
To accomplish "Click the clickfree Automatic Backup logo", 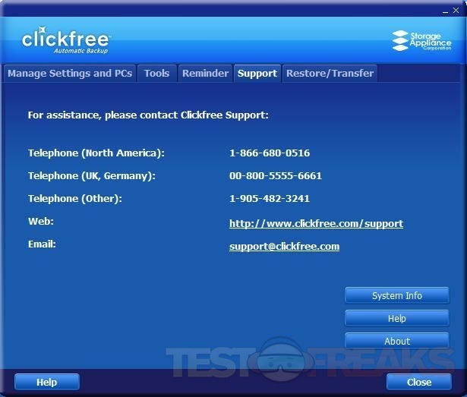I will coord(66,40).
